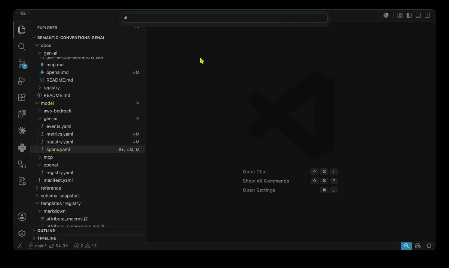Click the zoom magnifier in status bar
Image resolution: width=449 pixels, height=268 pixels.
[x=406, y=246]
